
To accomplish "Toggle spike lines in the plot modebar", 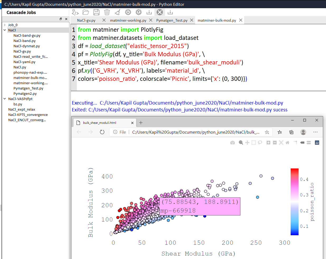I will click(295, 143).
